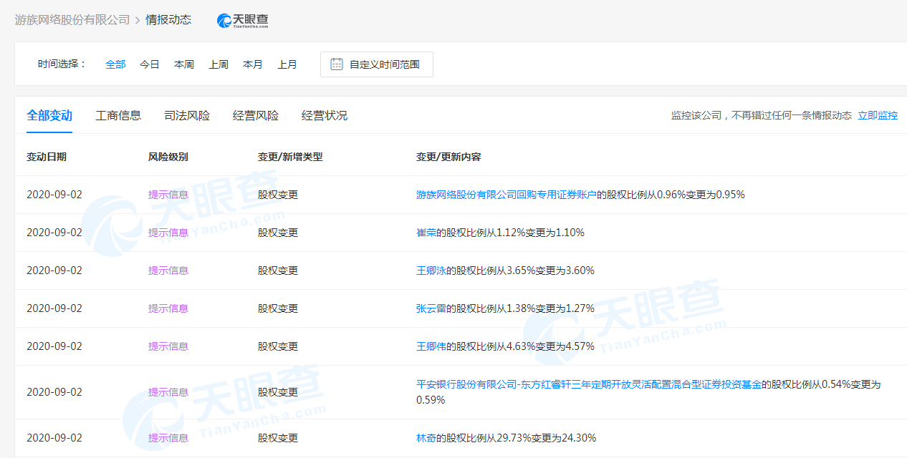Open 张云雷 shareholder link
Viewport: 907px width, 458px height.
(431, 308)
